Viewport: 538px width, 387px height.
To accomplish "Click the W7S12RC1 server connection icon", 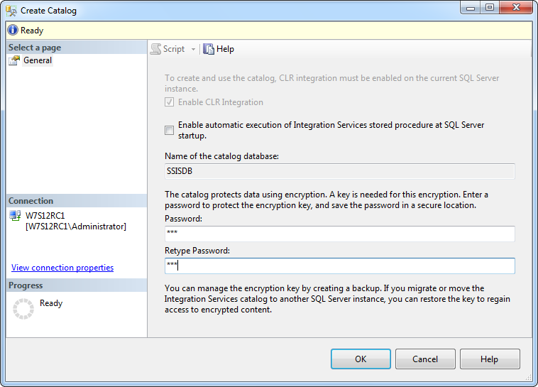I will coord(15,215).
